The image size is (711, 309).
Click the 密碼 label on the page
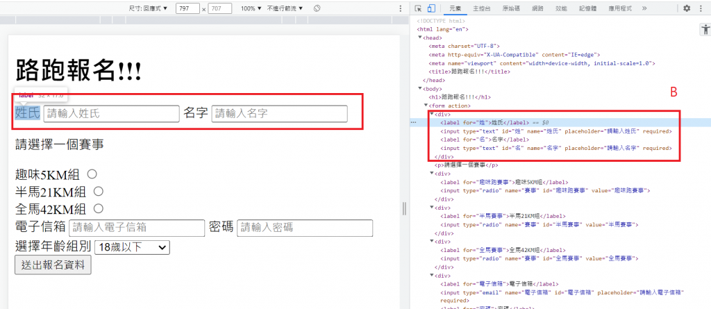[x=221, y=228]
